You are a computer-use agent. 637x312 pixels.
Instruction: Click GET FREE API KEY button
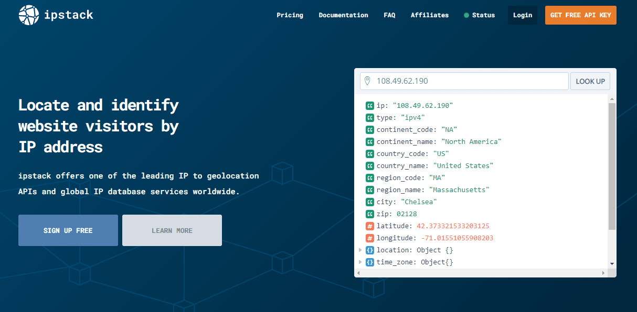point(581,15)
